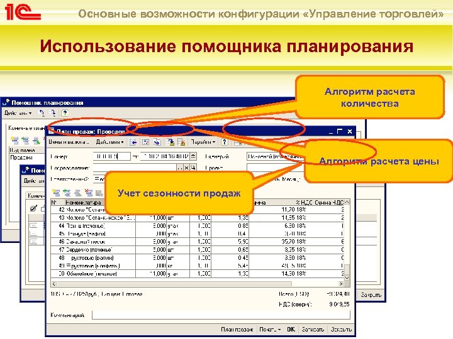Delete the row with the red-cross table icon
Screen dimensions: 453x339
click(89, 193)
